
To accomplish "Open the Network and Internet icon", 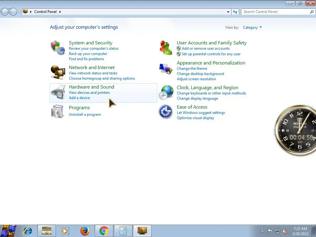I will (x=58, y=73).
